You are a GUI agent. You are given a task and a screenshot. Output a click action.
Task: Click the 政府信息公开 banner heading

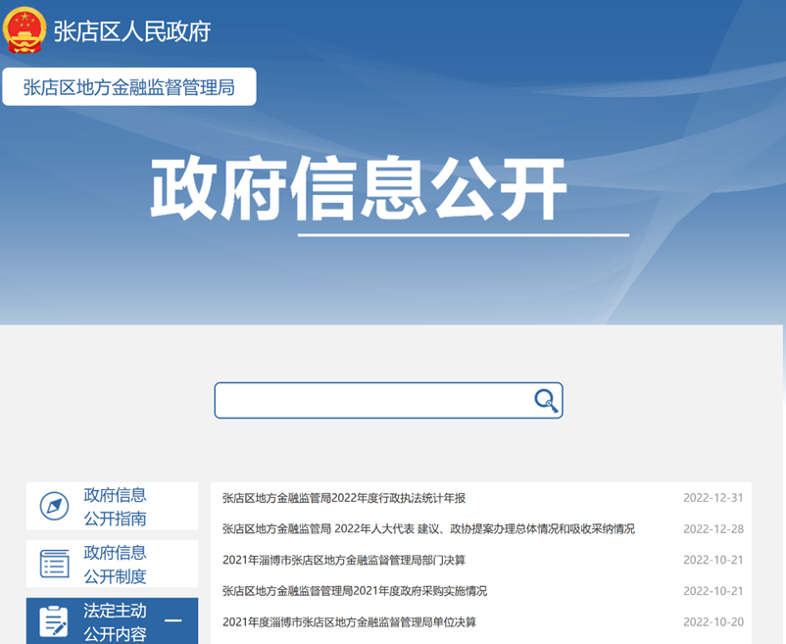(359, 190)
